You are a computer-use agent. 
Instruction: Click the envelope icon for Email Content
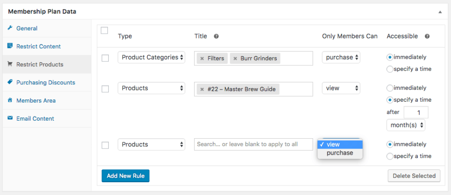point(10,118)
